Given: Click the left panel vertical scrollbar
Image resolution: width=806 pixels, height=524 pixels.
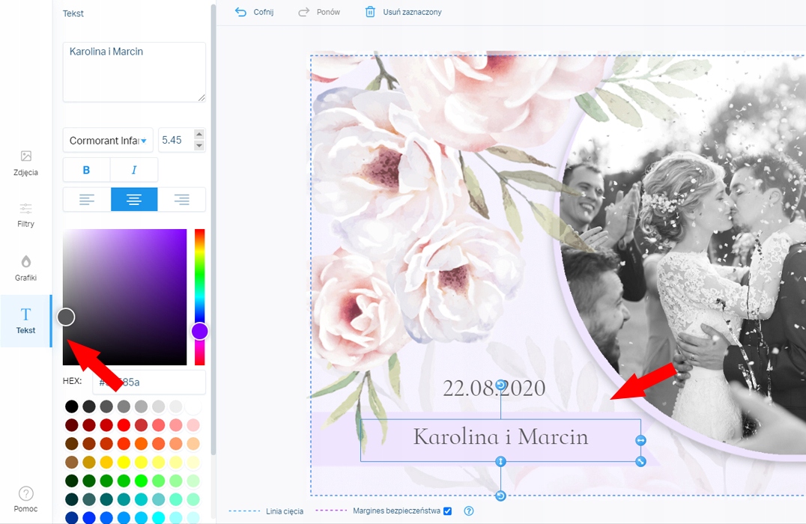Looking at the screenshot, I should tap(213, 228).
